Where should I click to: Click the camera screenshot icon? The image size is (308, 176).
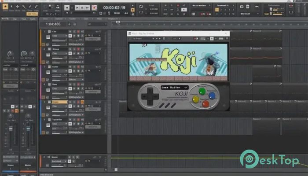[242, 7]
